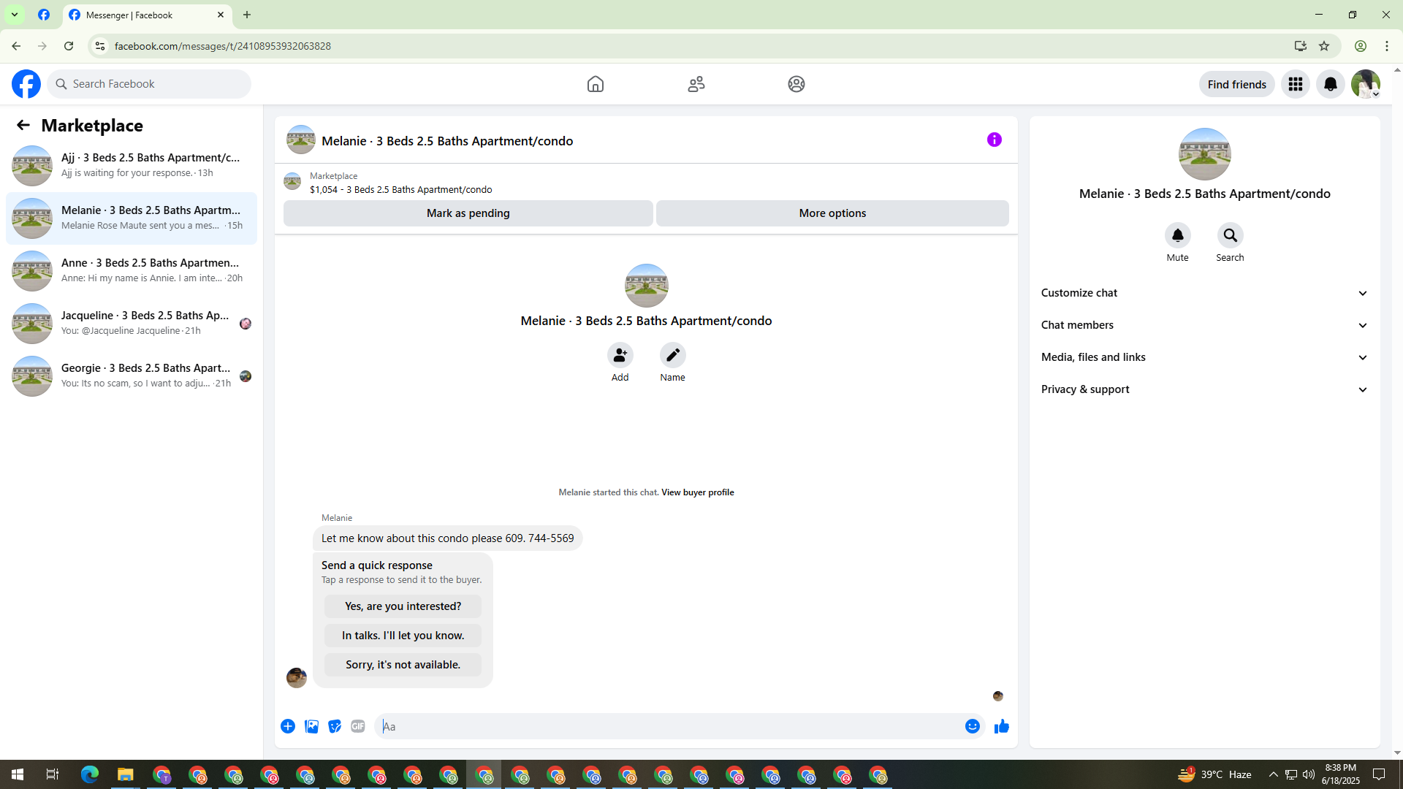Click the Mark as pending button
1403x789 pixels.
[468, 213]
